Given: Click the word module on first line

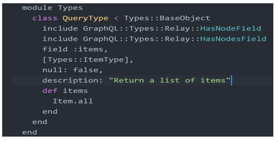Looking at the screenshot, I should point(37,8).
